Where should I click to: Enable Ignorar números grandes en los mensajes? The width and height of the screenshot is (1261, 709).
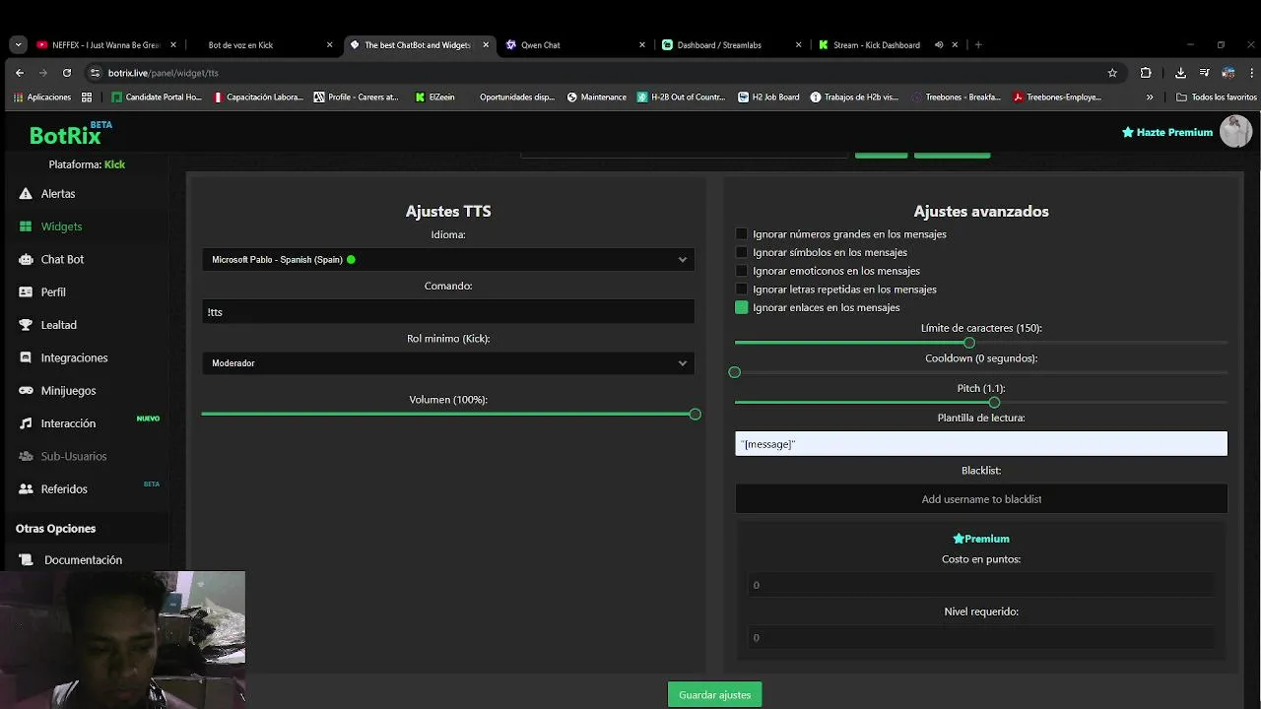click(x=742, y=234)
